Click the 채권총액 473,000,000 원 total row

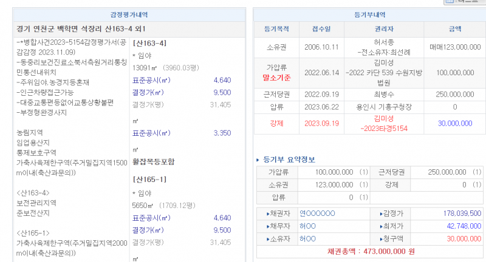[x=369, y=251]
